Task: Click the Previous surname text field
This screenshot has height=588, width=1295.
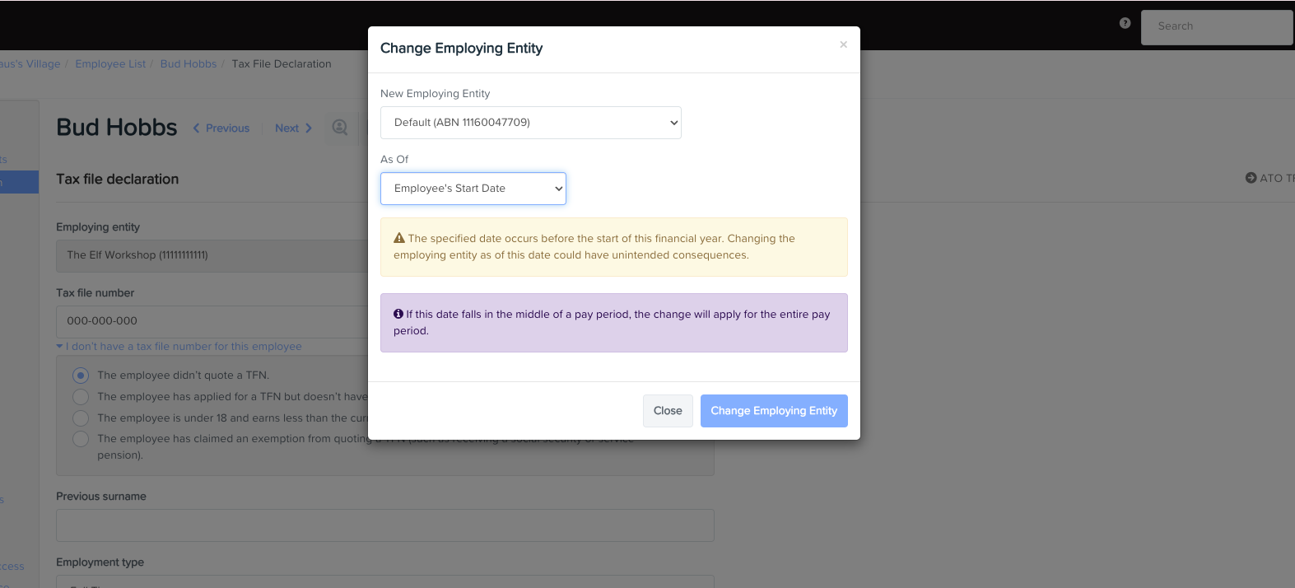Action: coord(384,525)
